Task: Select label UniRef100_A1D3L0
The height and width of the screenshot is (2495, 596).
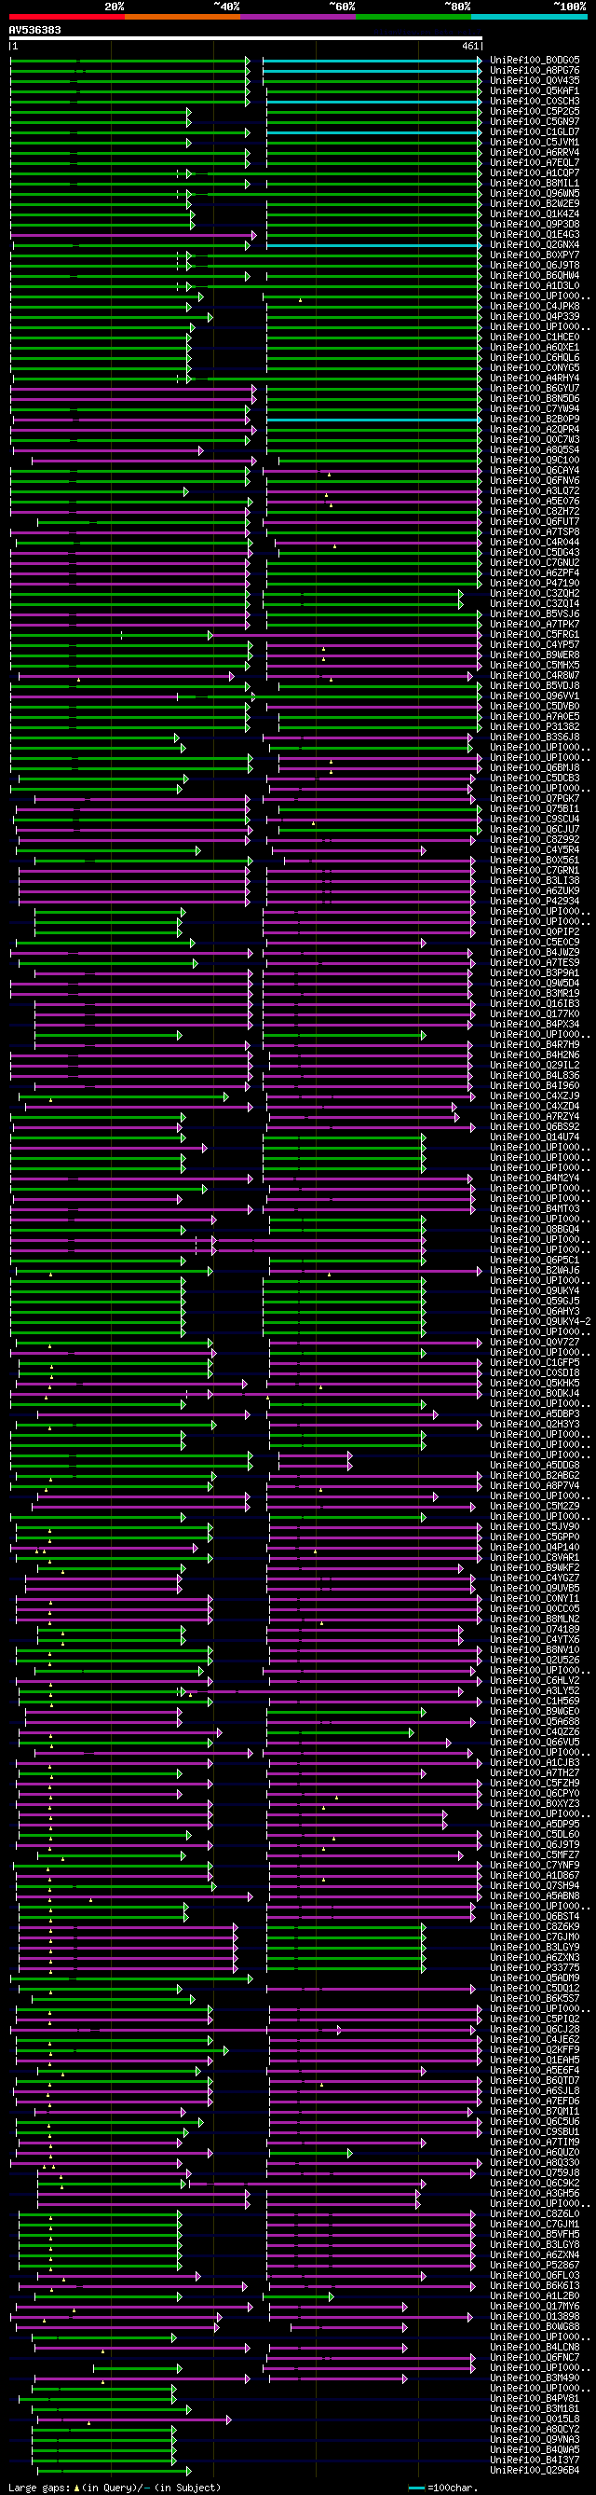Action: point(535,285)
